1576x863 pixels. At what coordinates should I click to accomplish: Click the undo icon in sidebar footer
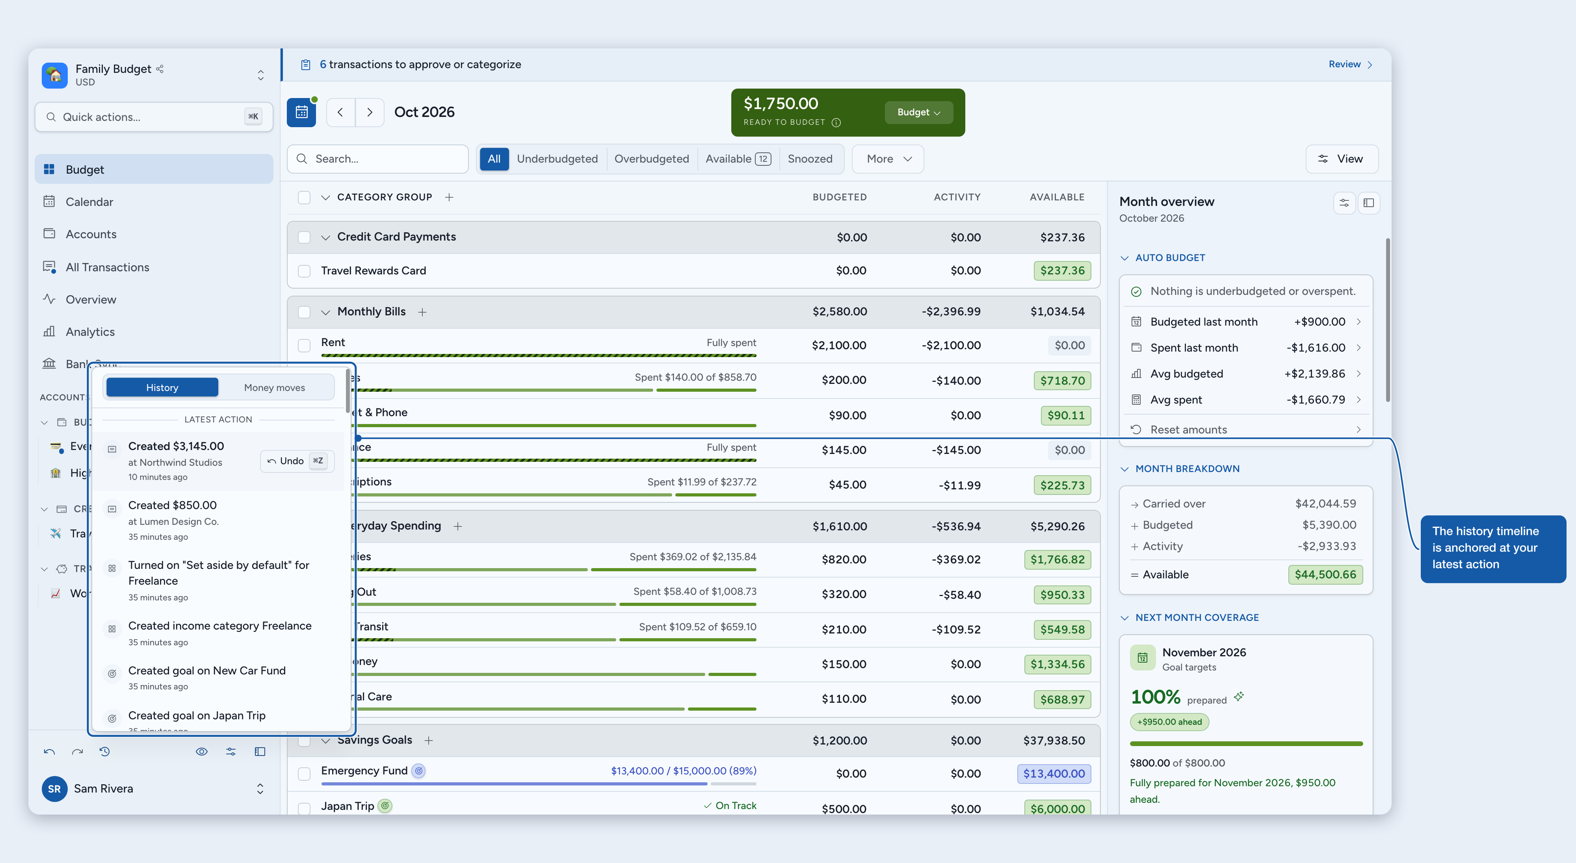50,752
